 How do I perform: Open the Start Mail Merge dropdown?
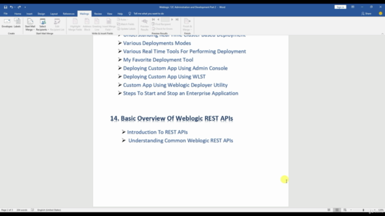coord(30,25)
